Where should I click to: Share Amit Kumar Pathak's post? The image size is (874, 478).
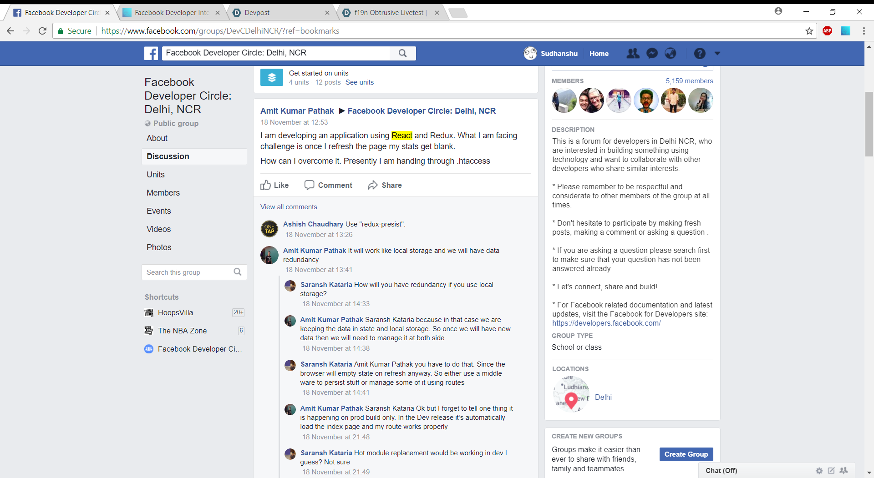pyautogui.click(x=385, y=185)
